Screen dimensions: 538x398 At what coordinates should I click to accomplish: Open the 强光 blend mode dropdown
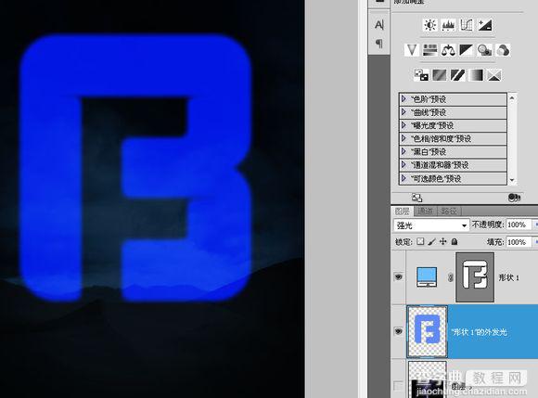point(431,225)
